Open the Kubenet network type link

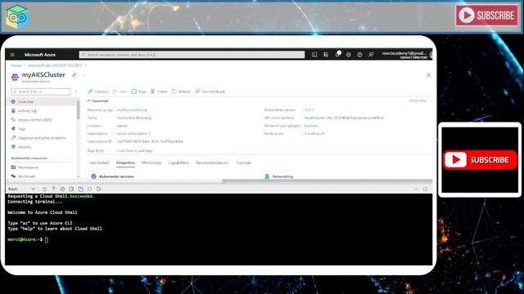(311, 126)
